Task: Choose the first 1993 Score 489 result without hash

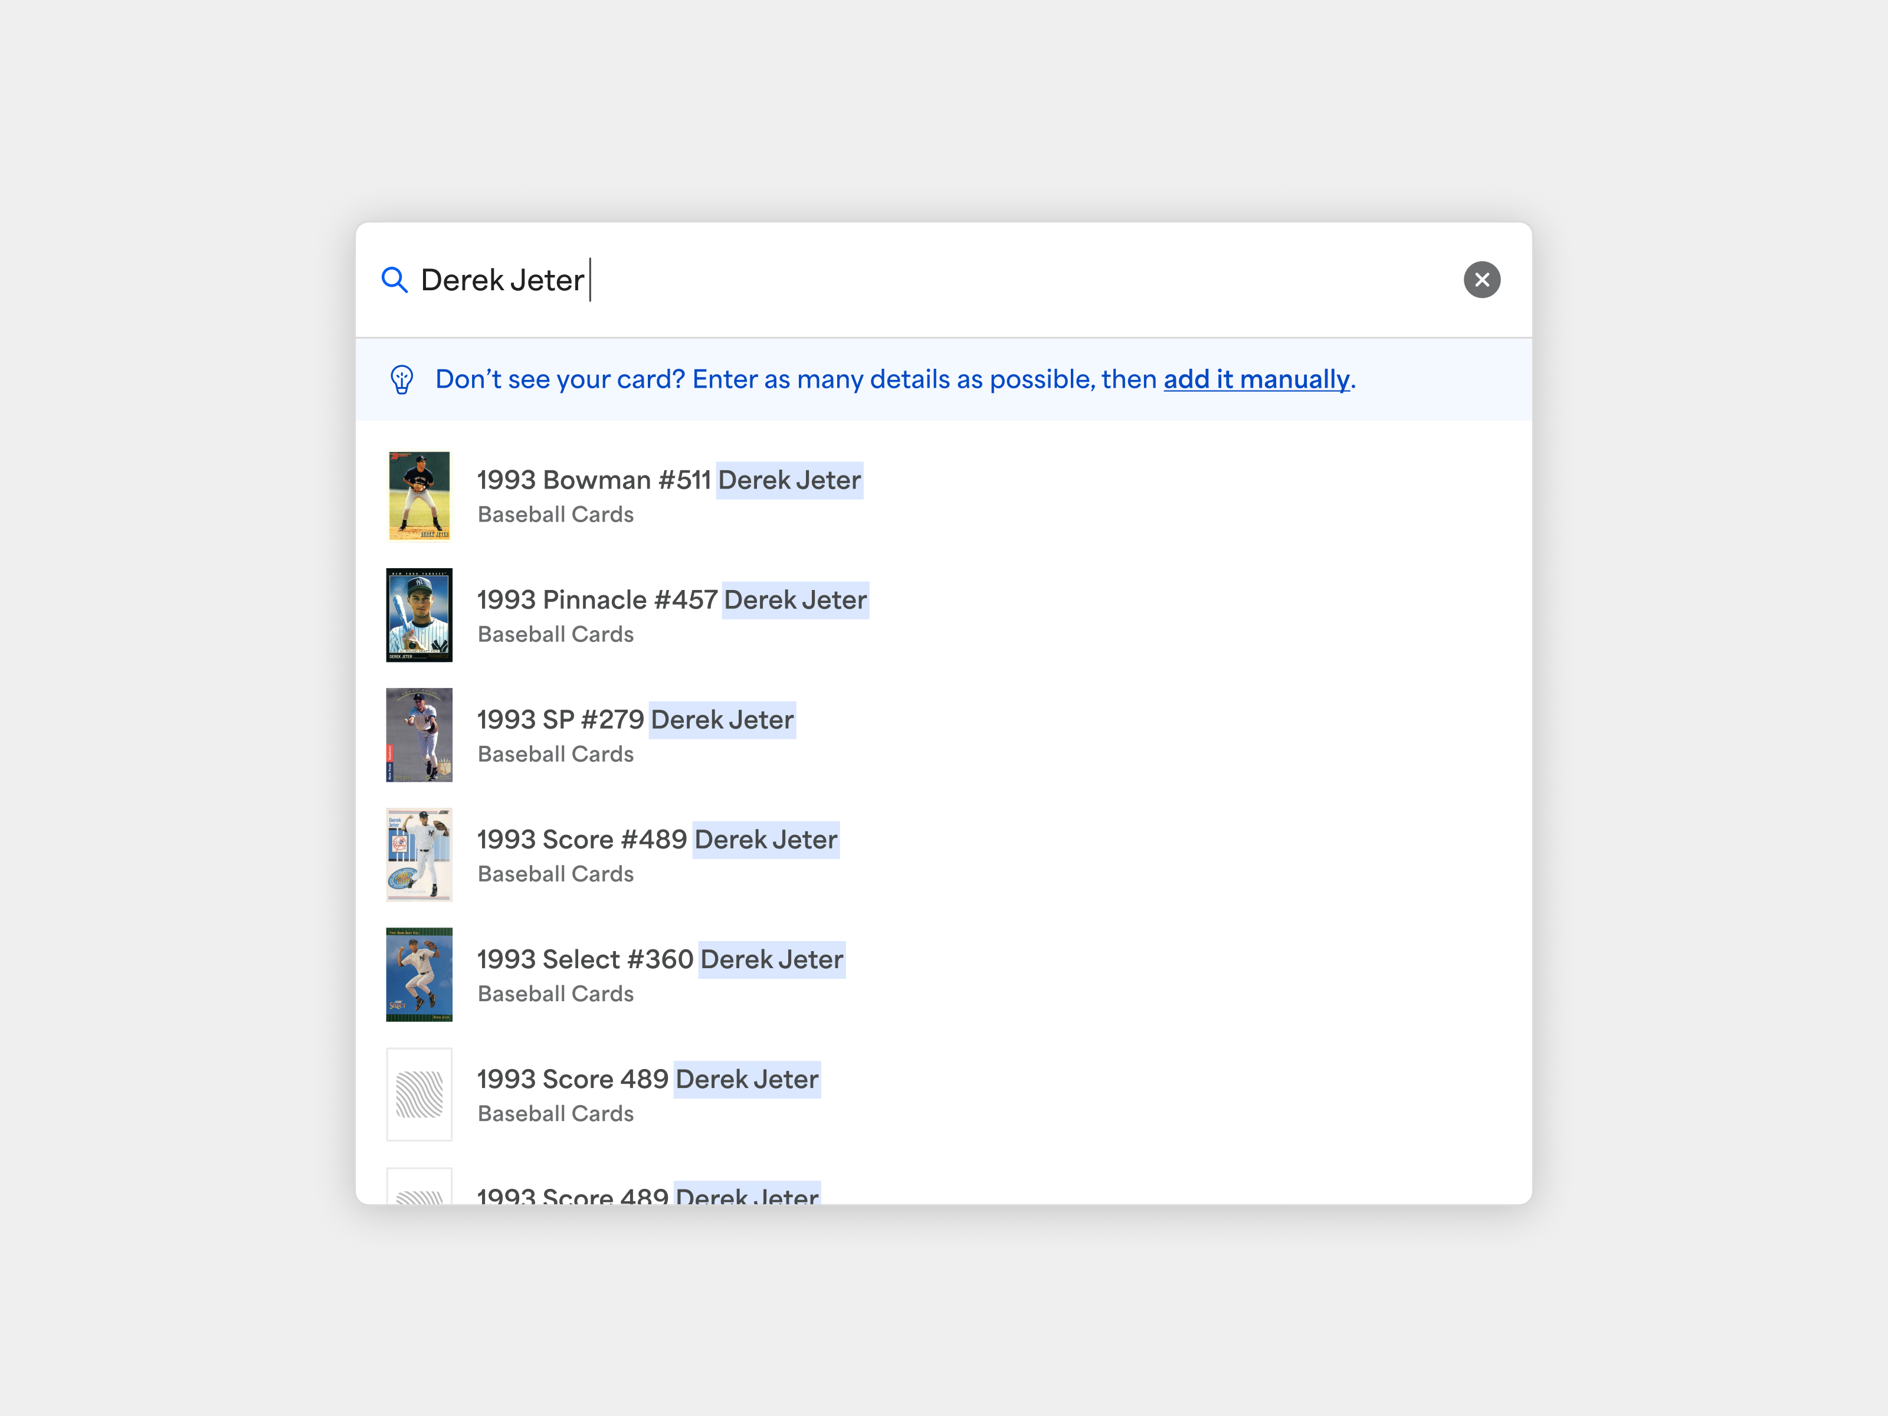Action: click(647, 1080)
